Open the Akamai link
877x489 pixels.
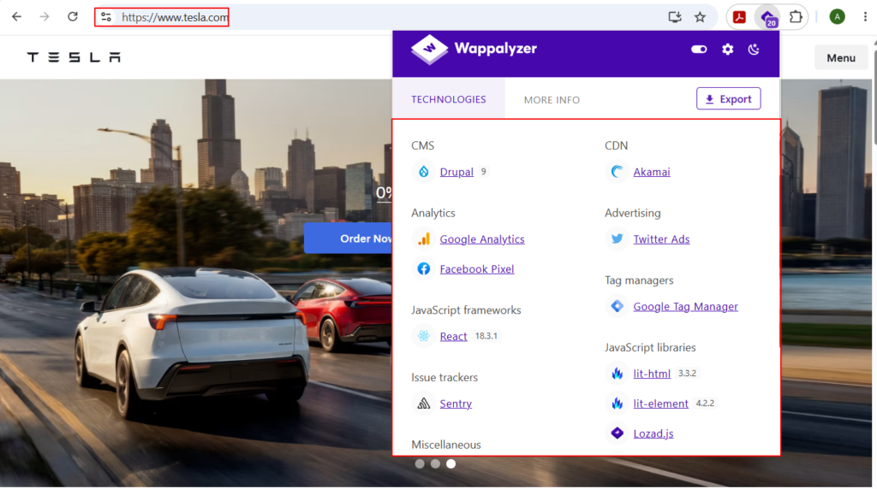coord(652,171)
